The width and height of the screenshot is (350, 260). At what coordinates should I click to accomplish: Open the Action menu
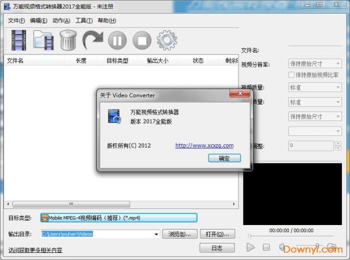pos(61,21)
